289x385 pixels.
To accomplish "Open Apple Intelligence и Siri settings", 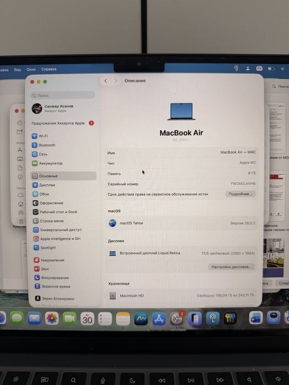I will coord(57,239).
